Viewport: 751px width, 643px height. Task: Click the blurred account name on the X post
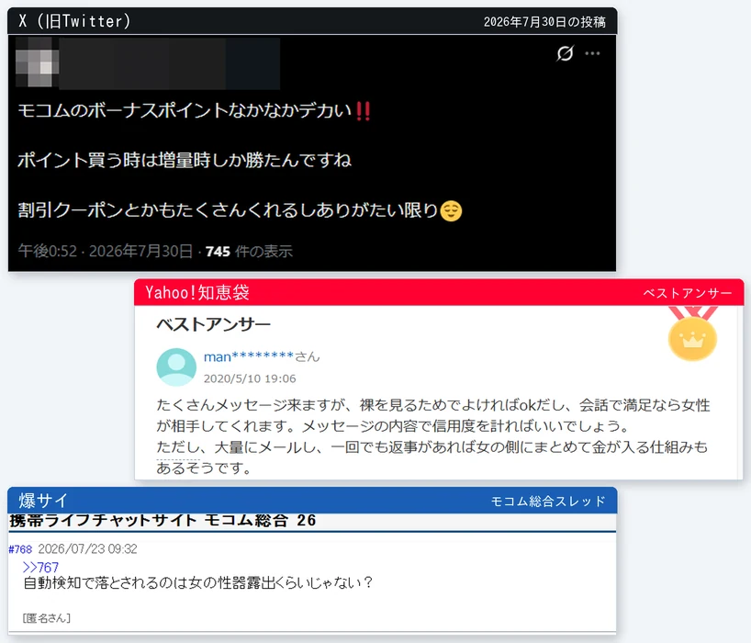click(169, 63)
